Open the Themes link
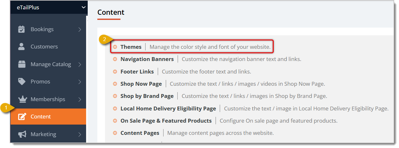The width and height of the screenshot is (399, 148). point(131,47)
